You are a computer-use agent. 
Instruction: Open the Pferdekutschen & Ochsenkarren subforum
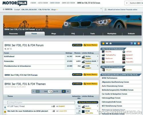pos(17,66)
